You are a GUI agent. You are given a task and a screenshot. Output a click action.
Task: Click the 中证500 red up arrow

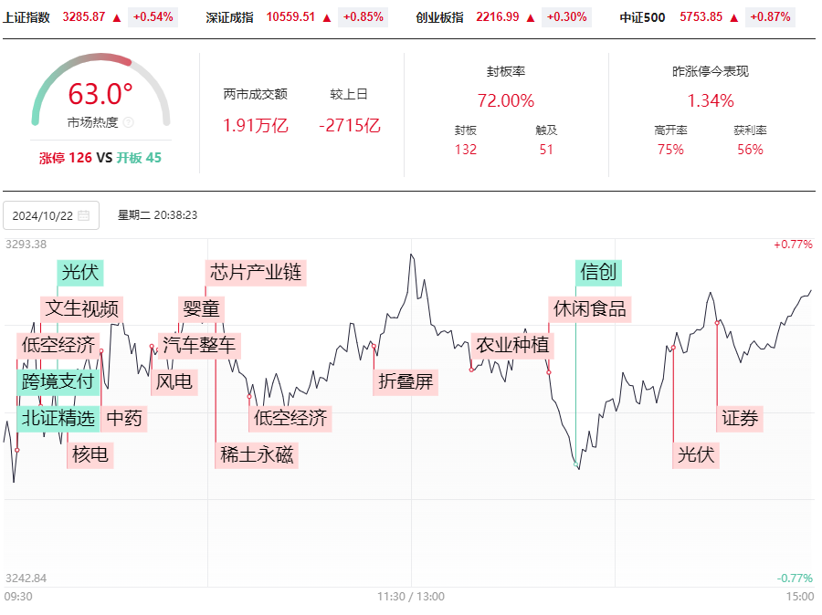click(x=734, y=18)
